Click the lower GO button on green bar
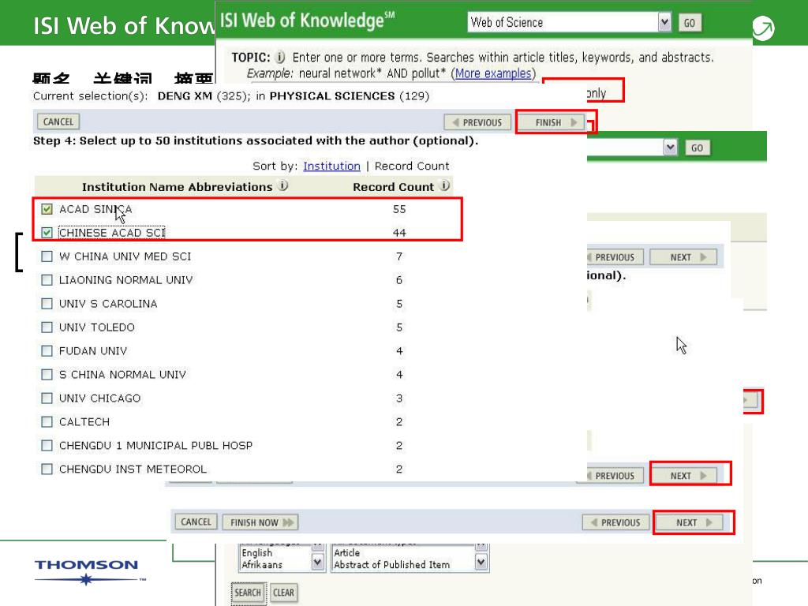Image resolution: width=808 pixels, height=606 pixels. coord(698,148)
